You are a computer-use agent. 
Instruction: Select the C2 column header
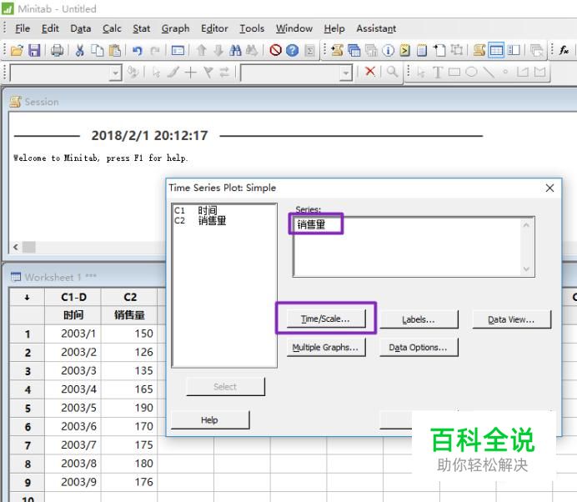point(129,297)
